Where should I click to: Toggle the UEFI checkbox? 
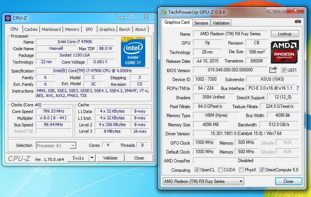pyautogui.click(x=284, y=70)
